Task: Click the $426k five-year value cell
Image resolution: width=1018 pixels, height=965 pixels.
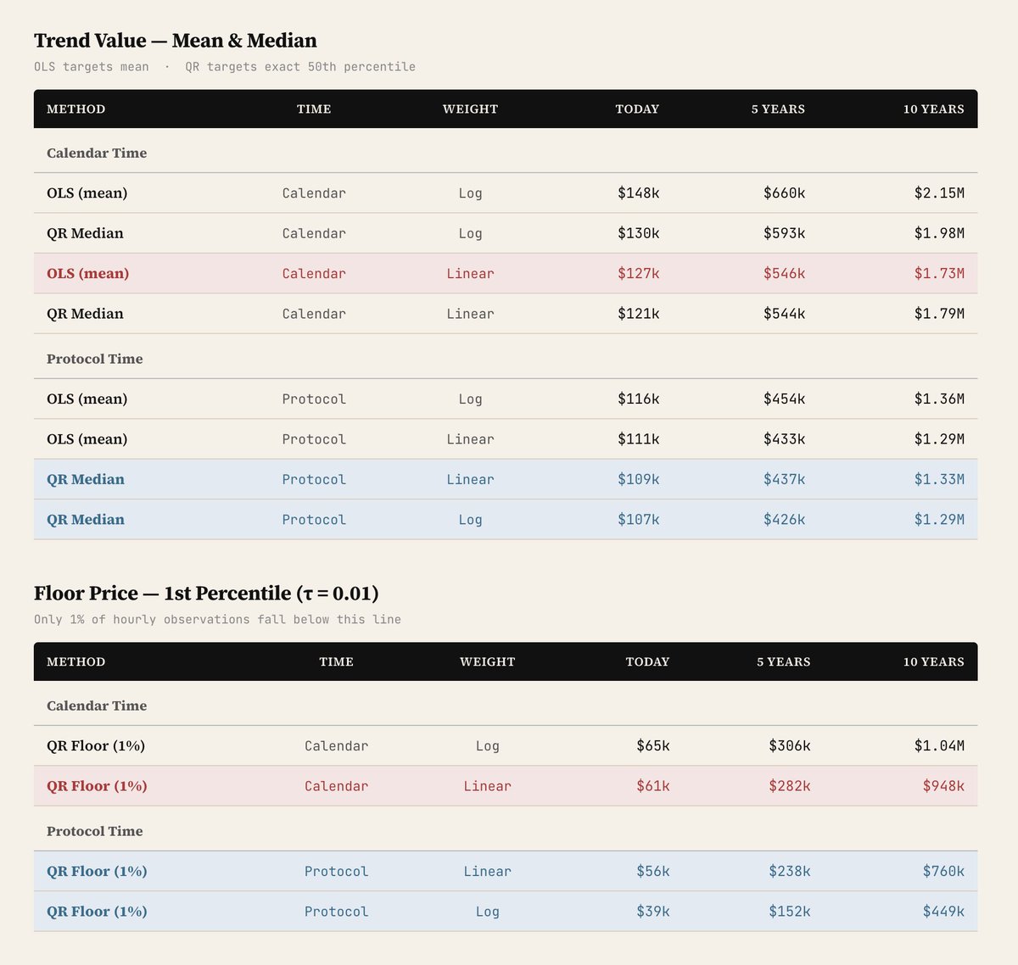Action: (x=784, y=520)
